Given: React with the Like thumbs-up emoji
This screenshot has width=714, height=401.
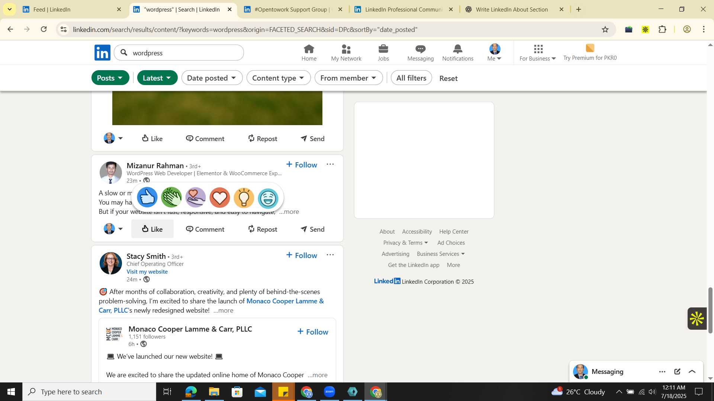Looking at the screenshot, I should coord(147,197).
